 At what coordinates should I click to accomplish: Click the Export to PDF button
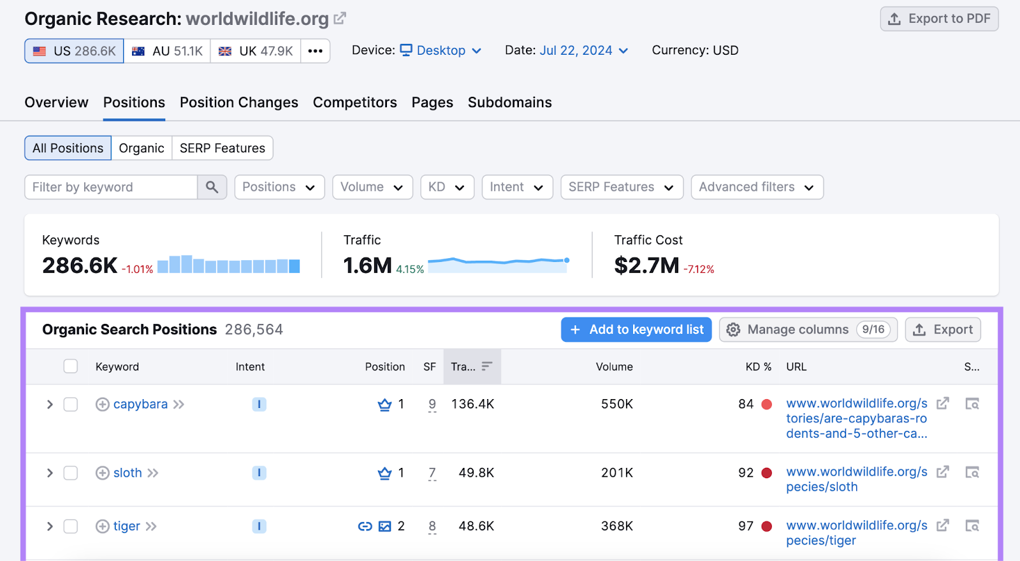(939, 19)
